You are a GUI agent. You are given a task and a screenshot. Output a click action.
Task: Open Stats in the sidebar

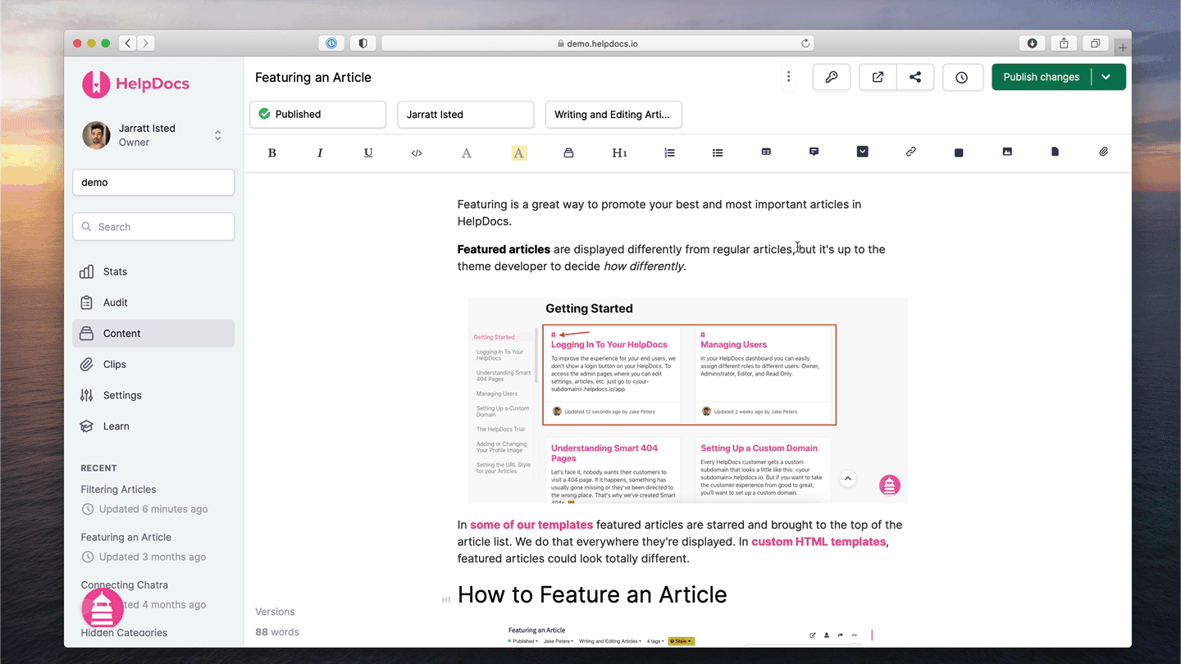[153, 271]
